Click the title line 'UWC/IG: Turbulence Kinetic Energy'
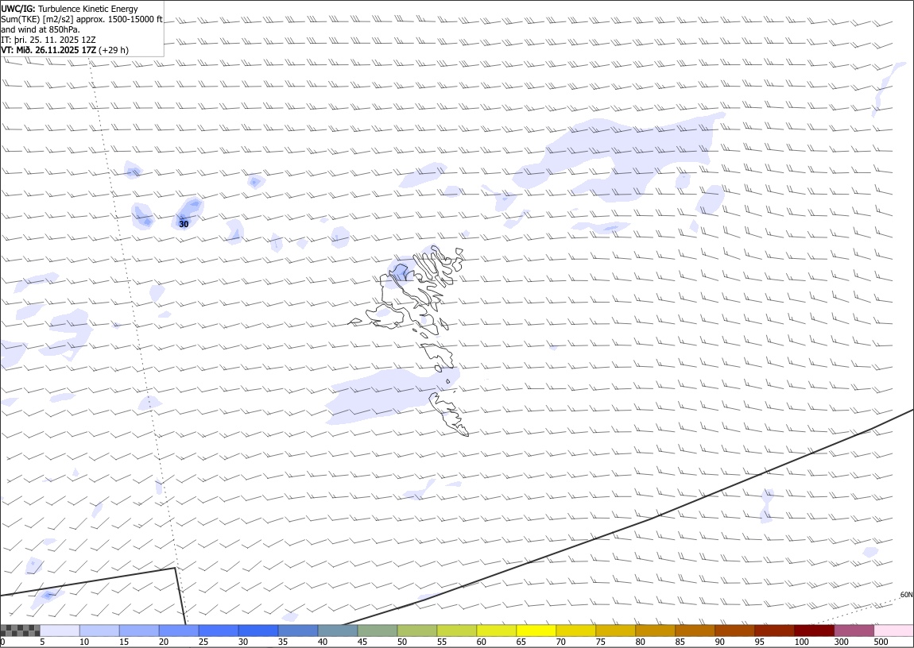 70,9
